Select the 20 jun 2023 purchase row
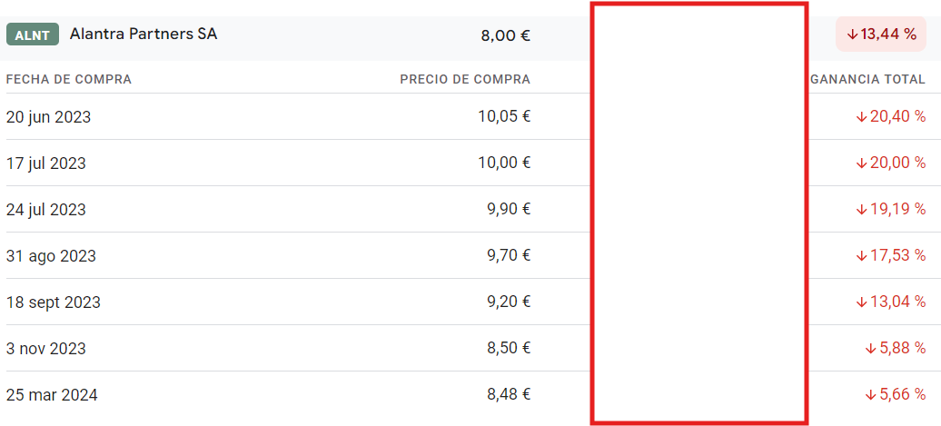Image resolution: width=941 pixels, height=426 pixels. [x=465, y=116]
